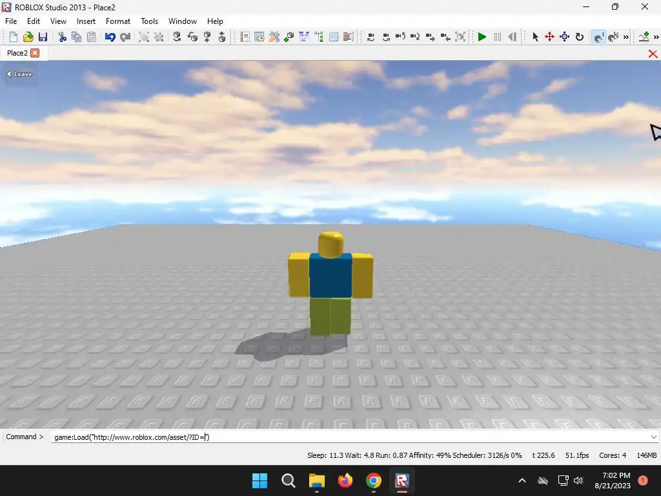Click the Cut scissors icon
This screenshot has width=661, height=496.
click(x=63, y=37)
